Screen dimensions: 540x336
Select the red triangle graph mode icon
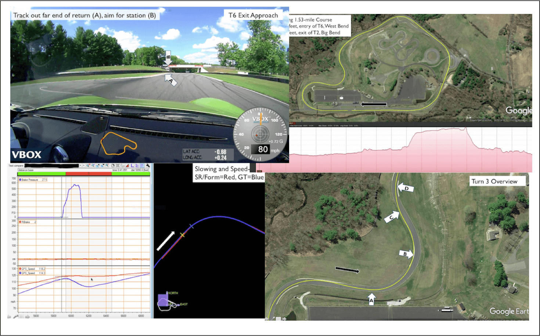click(x=127, y=166)
